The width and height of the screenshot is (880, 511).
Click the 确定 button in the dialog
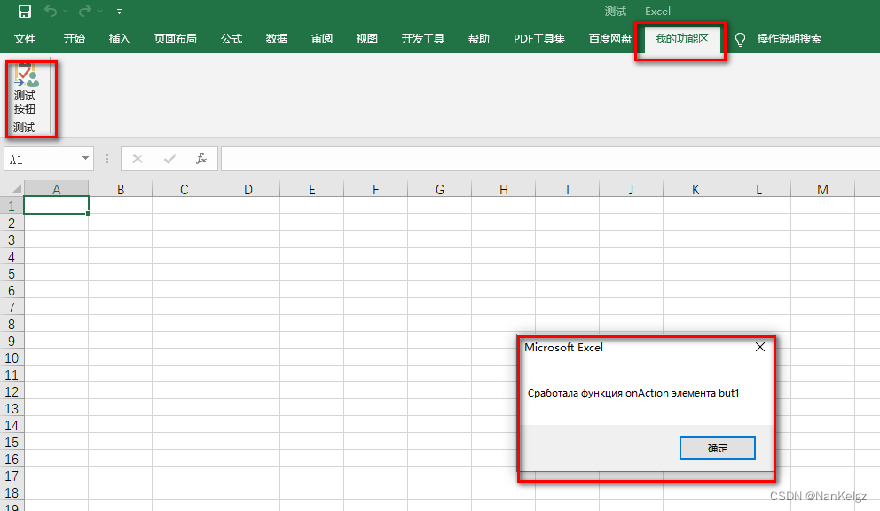click(717, 448)
